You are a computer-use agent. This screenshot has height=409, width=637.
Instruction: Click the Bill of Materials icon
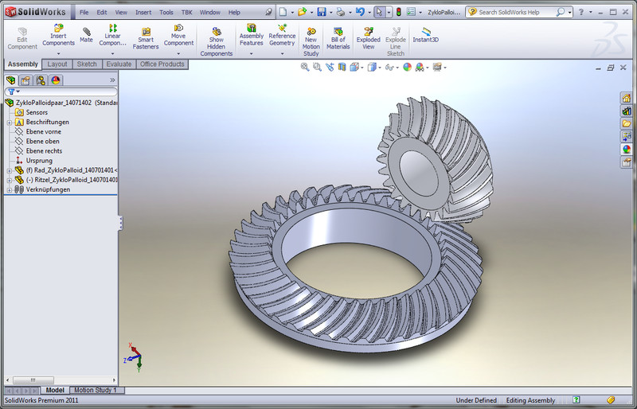click(338, 37)
